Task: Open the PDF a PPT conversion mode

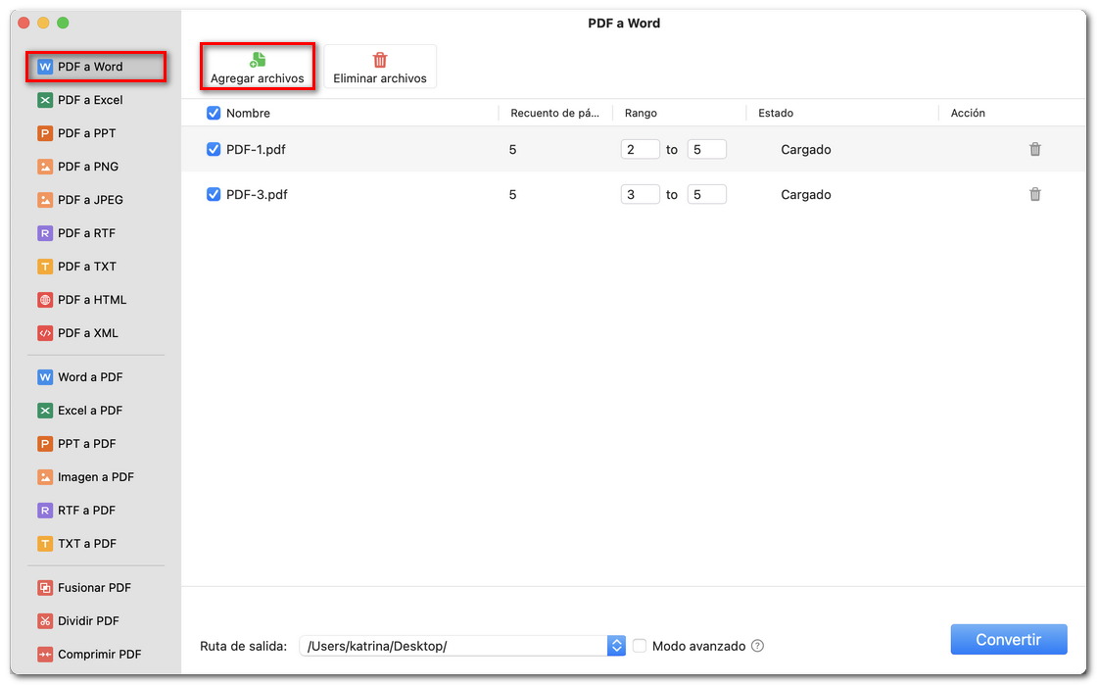Action: (45, 132)
